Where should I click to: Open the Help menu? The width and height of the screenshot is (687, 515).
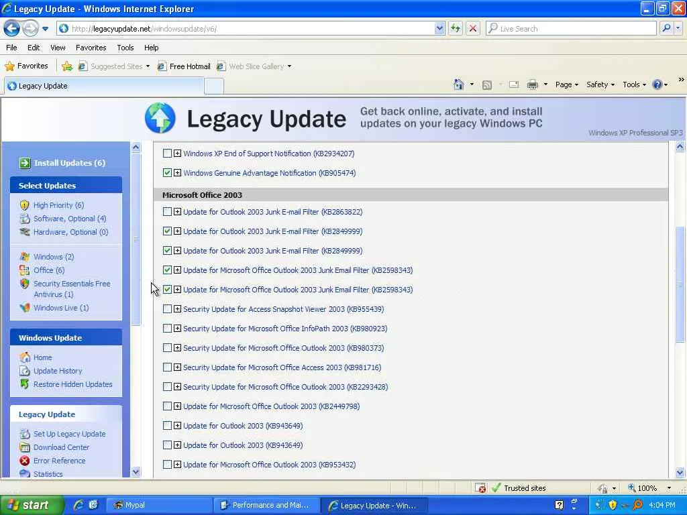pyautogui.click(x=151, y=48)
